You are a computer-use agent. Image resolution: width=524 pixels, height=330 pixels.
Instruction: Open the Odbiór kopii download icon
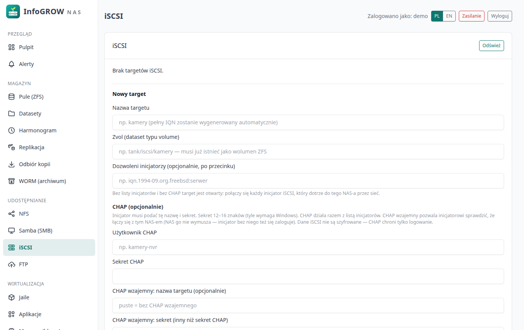click(12, 164)
